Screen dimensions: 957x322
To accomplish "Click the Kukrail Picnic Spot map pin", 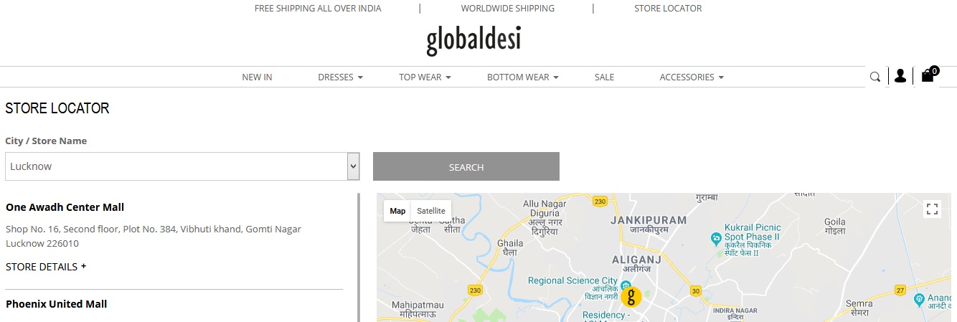I will click(715, 237).
